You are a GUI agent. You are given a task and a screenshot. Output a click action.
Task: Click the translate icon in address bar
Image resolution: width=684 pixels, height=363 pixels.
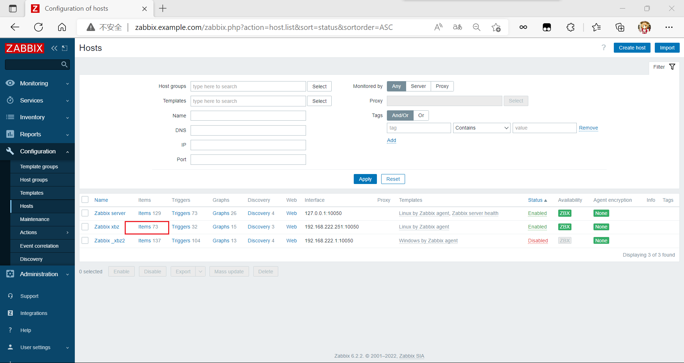(457, 27)
